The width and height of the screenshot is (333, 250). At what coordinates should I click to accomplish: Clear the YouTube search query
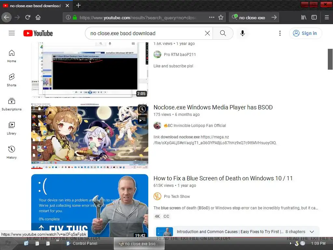[x=207, y=33]
